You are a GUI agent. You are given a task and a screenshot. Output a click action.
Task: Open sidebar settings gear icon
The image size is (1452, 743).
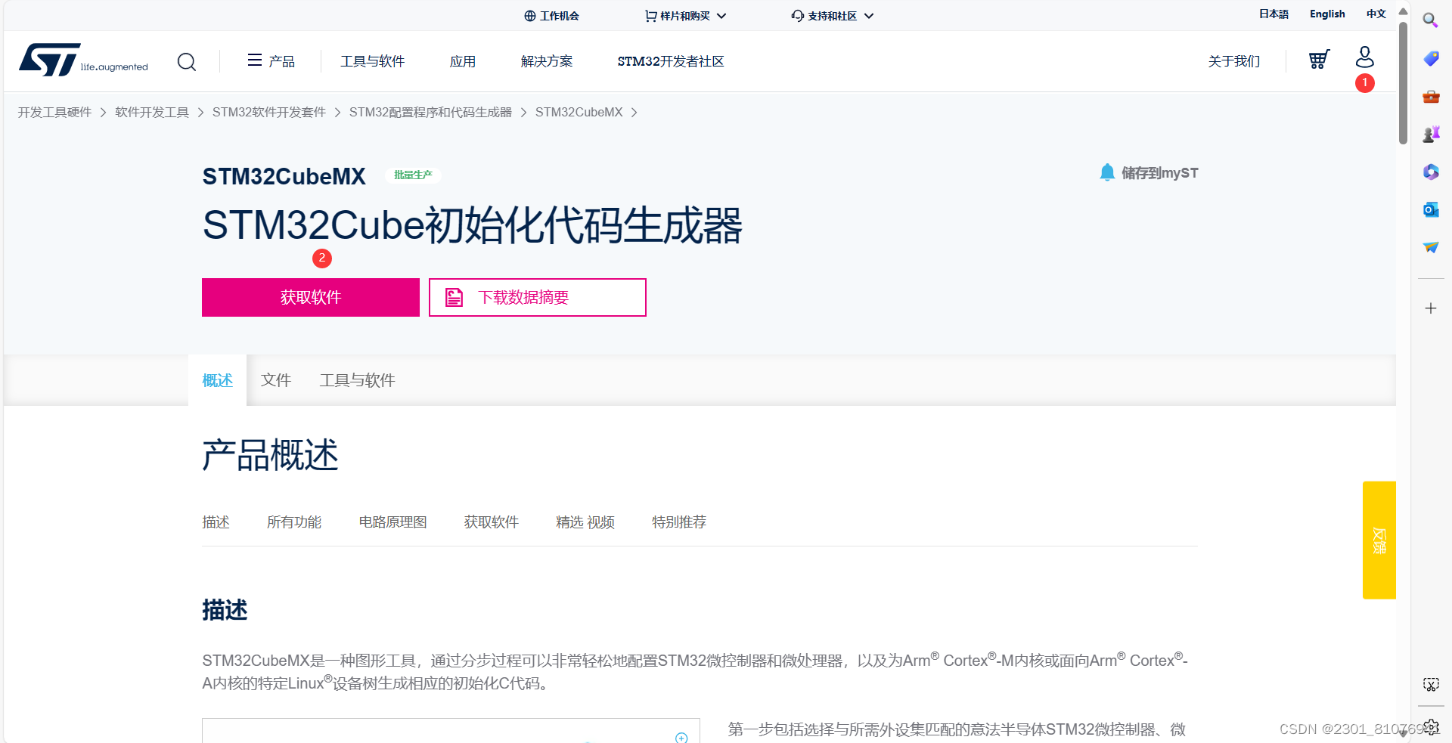click(1431, 727)
